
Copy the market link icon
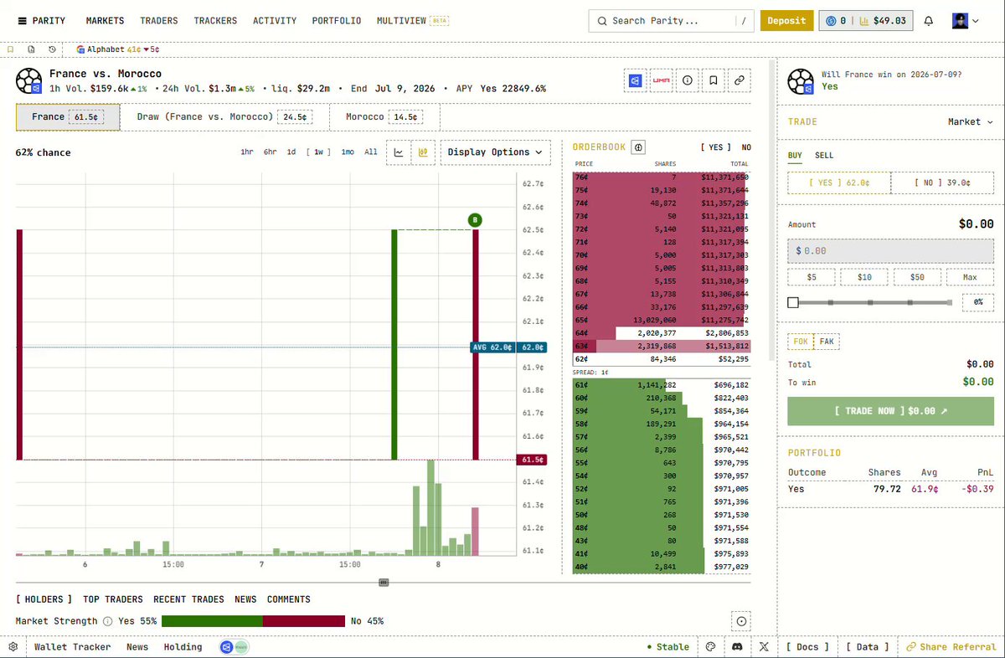740,80
